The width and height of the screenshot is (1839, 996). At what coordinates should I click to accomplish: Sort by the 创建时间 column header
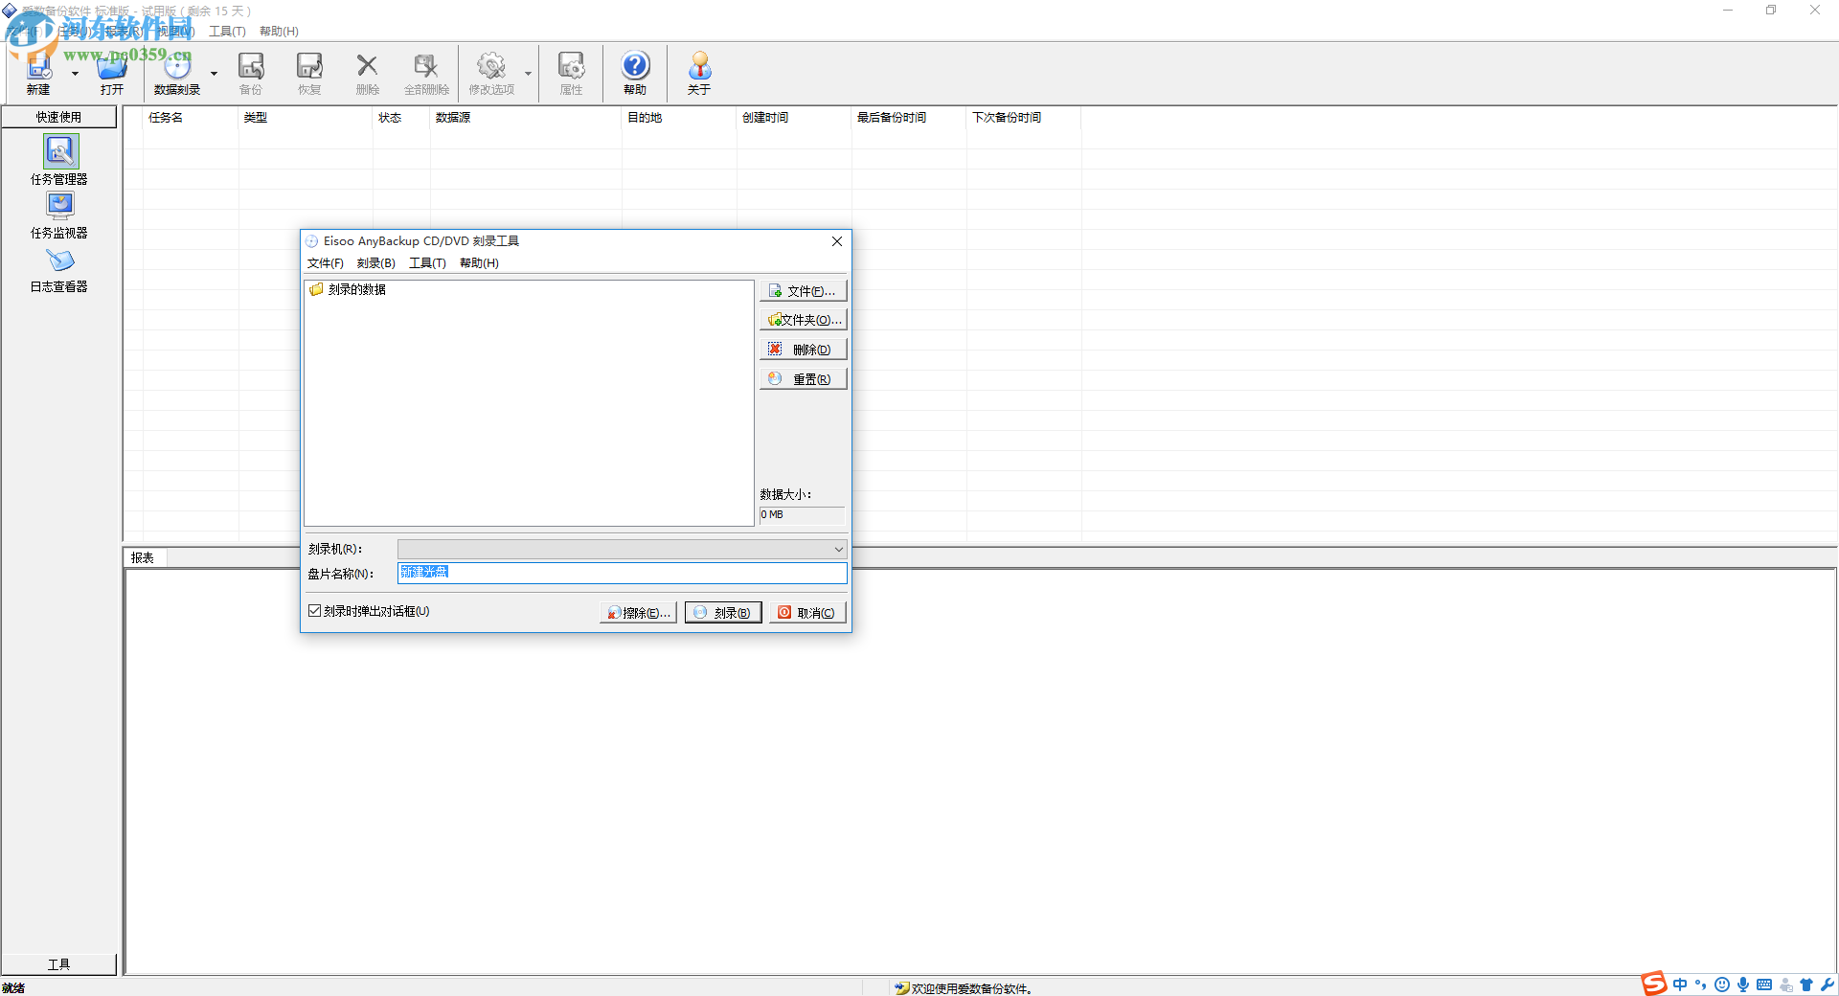(794, 118)
